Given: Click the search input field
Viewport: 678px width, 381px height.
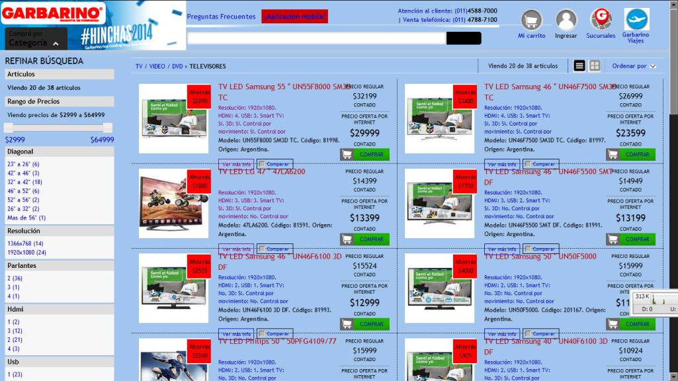Looking at the screenshot, I should (317, 38).
